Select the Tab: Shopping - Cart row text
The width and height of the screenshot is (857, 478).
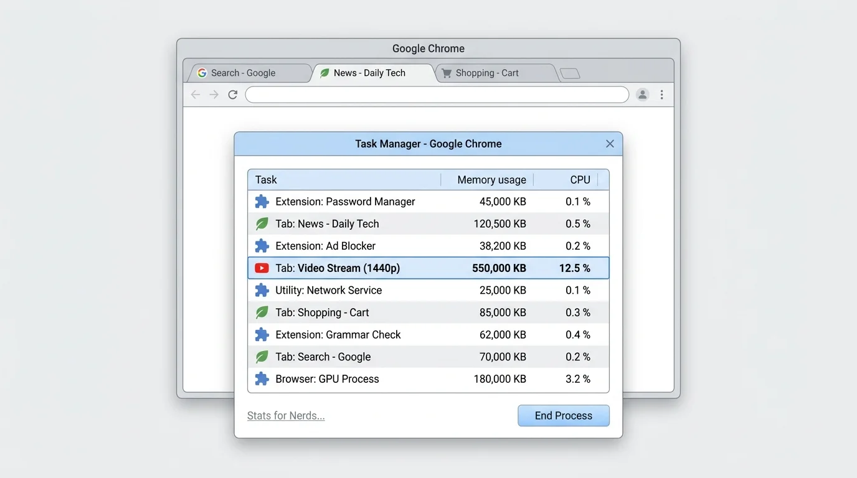(x=322, y=312)
